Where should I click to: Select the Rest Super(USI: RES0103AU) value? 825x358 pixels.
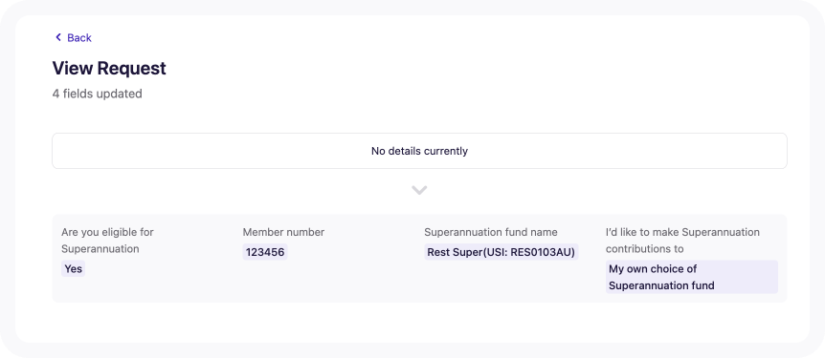coord(501,252)
